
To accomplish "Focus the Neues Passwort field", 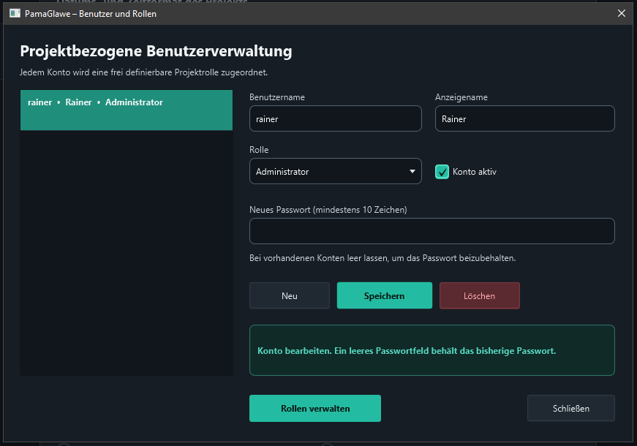I will [431, 231].
